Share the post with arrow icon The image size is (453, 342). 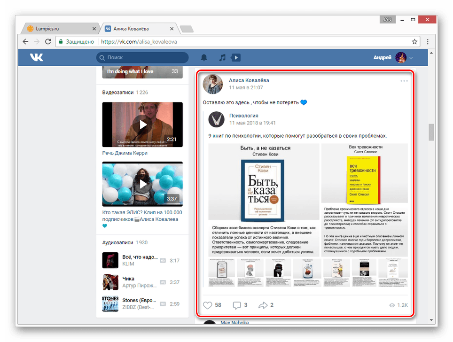pos(263,305)
